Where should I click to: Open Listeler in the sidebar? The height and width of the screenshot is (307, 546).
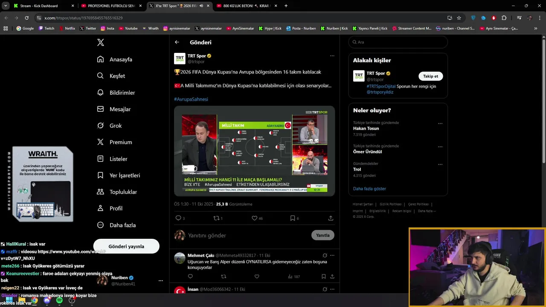tap(112, 159)
